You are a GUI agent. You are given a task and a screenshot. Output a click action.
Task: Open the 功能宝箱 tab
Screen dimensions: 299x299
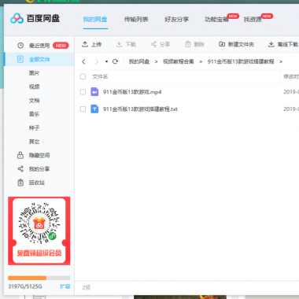tap(216, 19)
